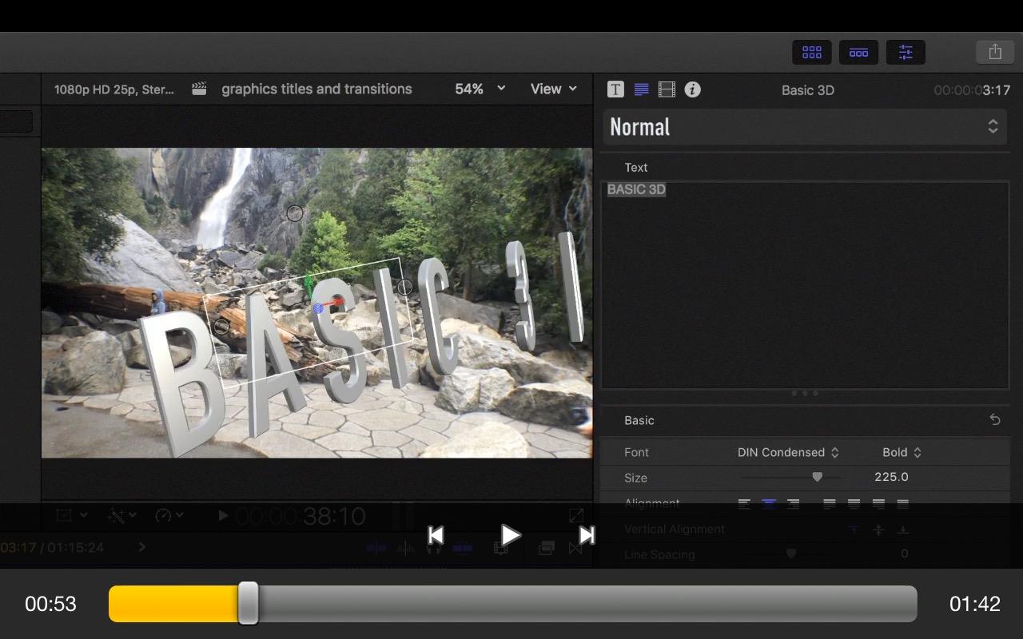Open the Bold font style dropdown

tap(902, 452)
